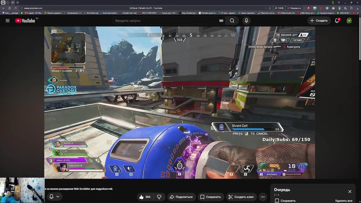
Task: Open 'Классический ф' bookmark
Action: (x=109, y=13)
